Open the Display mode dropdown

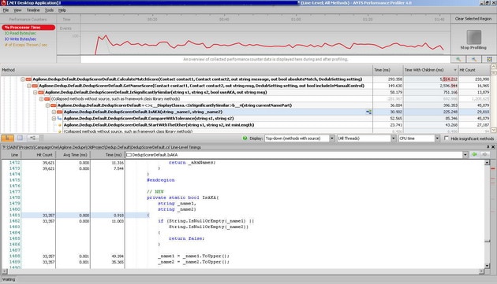coord(332,138)
